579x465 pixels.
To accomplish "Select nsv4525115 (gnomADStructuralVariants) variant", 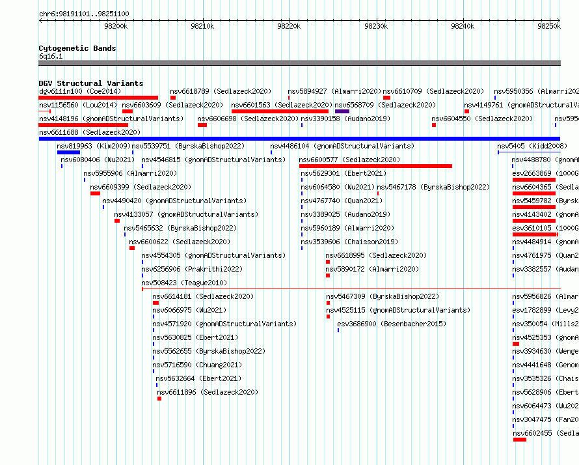I will pyautogui.click(x=398, y=310).
